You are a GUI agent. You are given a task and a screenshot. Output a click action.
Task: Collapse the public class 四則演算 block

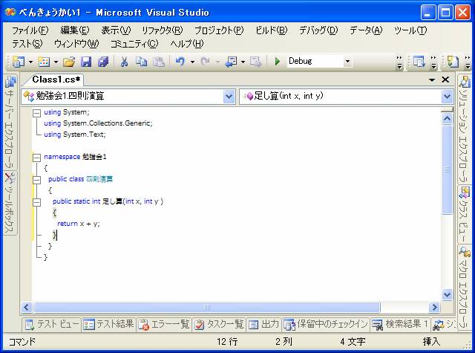[x=36, y=179]
